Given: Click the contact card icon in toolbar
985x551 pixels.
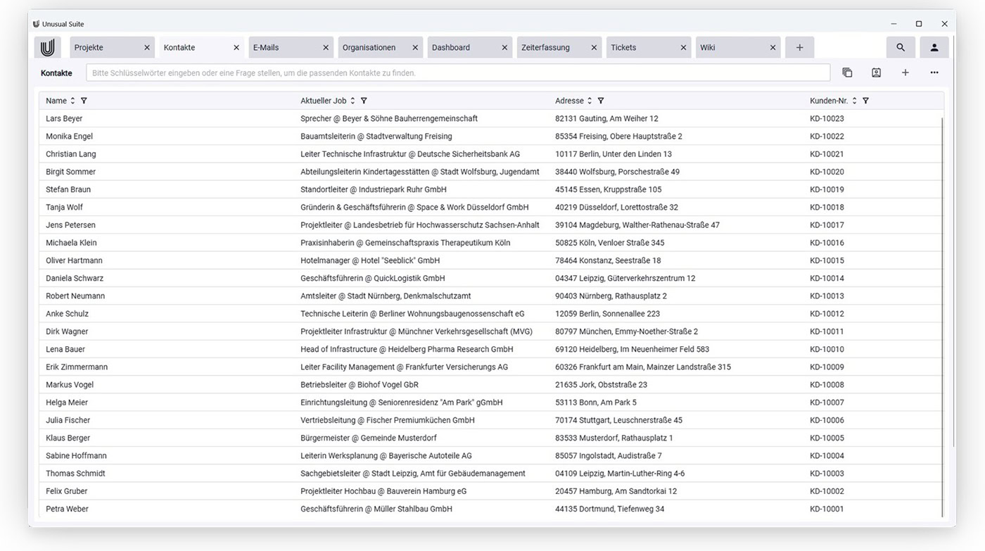Looking at the screenshot, I should pos(876,72).
